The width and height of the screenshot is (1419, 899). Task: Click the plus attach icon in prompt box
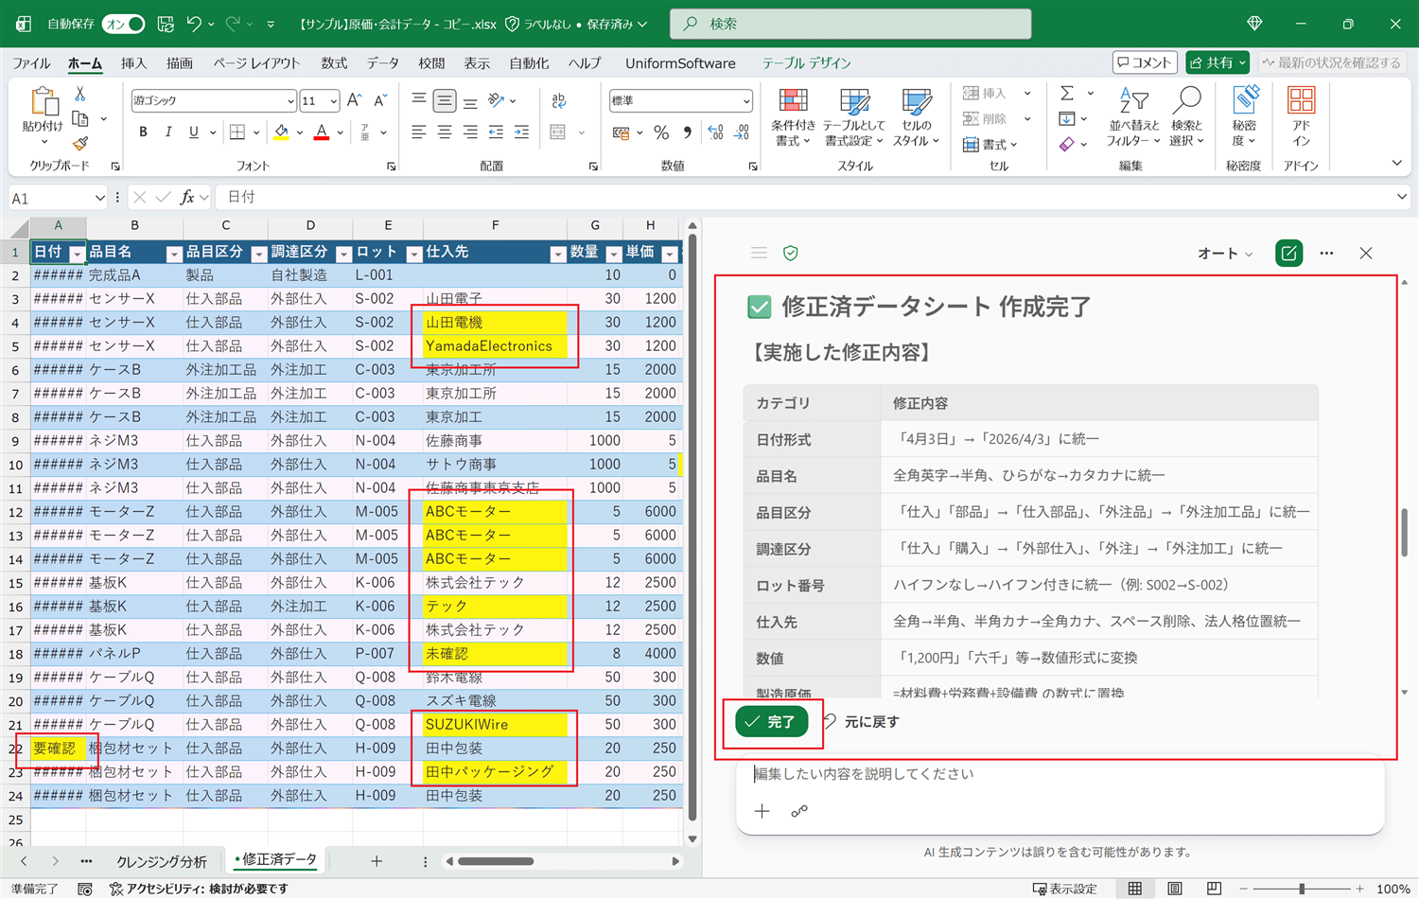coord(762,811)
